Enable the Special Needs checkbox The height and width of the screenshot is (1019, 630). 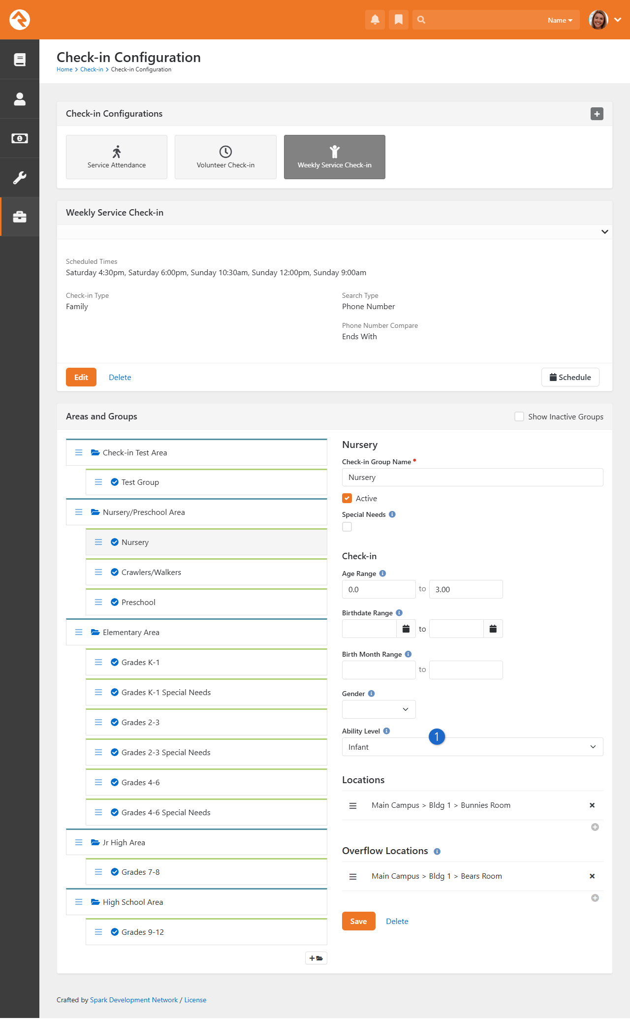click(347, 527)
